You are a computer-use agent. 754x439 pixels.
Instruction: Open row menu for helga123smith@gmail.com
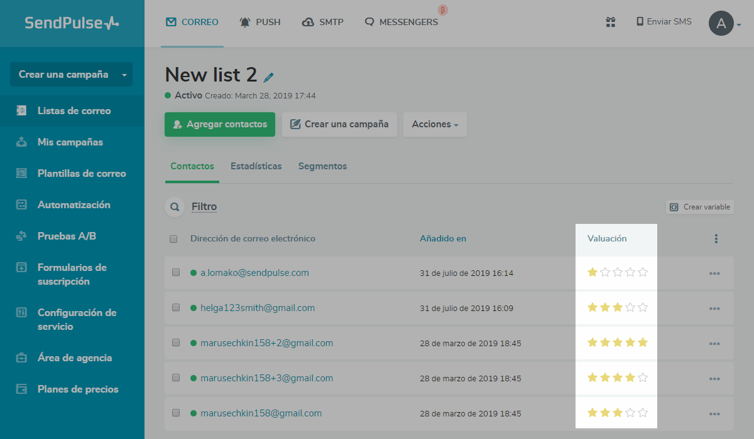point(714,309)
